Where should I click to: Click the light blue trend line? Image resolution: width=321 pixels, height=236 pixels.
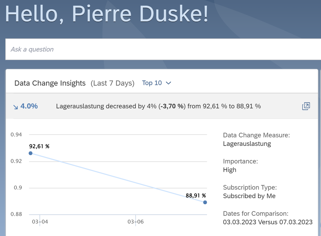(118, 178)
